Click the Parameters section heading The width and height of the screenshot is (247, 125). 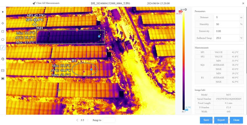[x=200, y=11]
